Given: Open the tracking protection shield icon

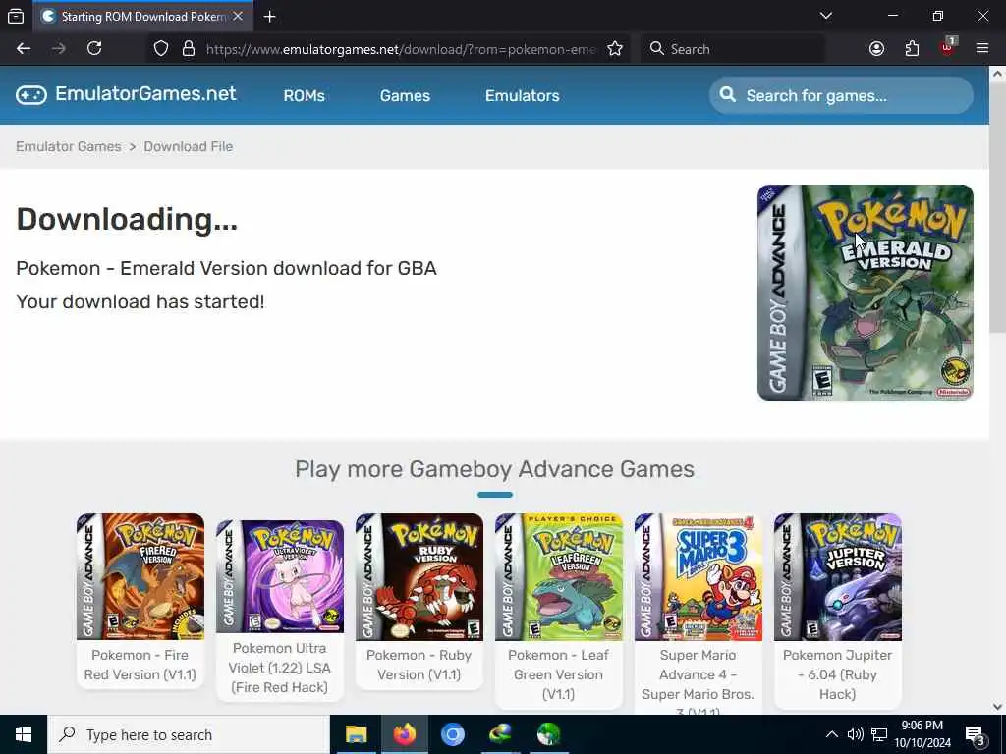Looking at the screenshot, I should [161, 49].
